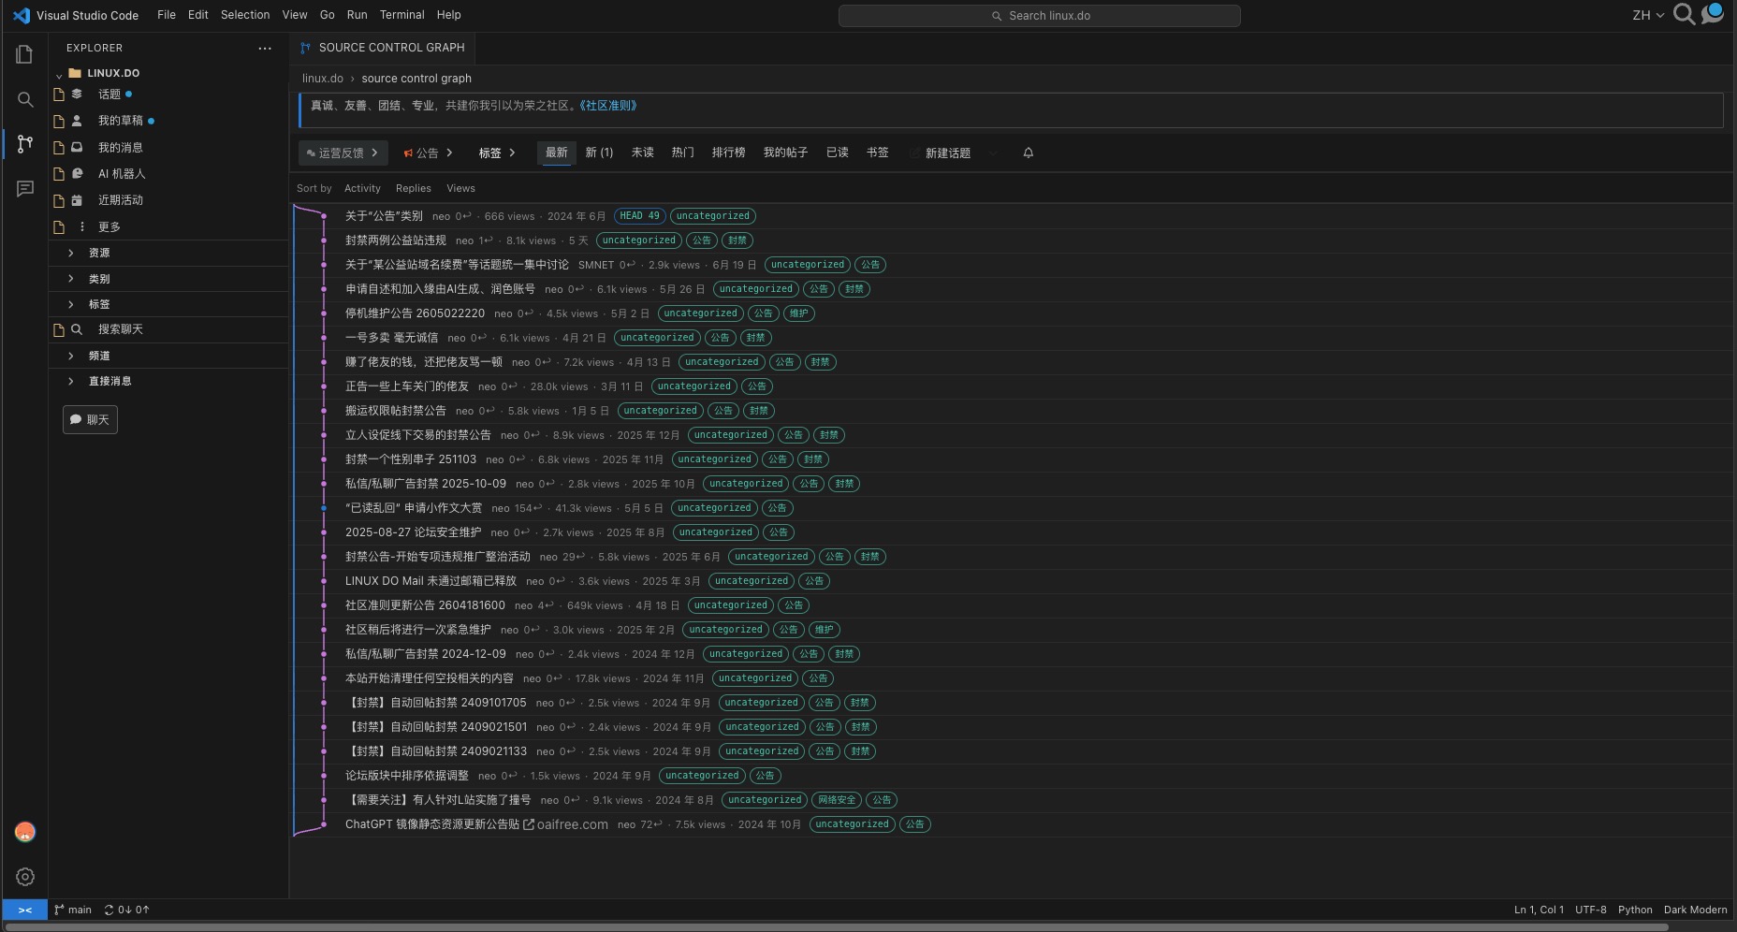Open the Selection menu
Screen dimensions: 1737x932
tap(245, 15)
